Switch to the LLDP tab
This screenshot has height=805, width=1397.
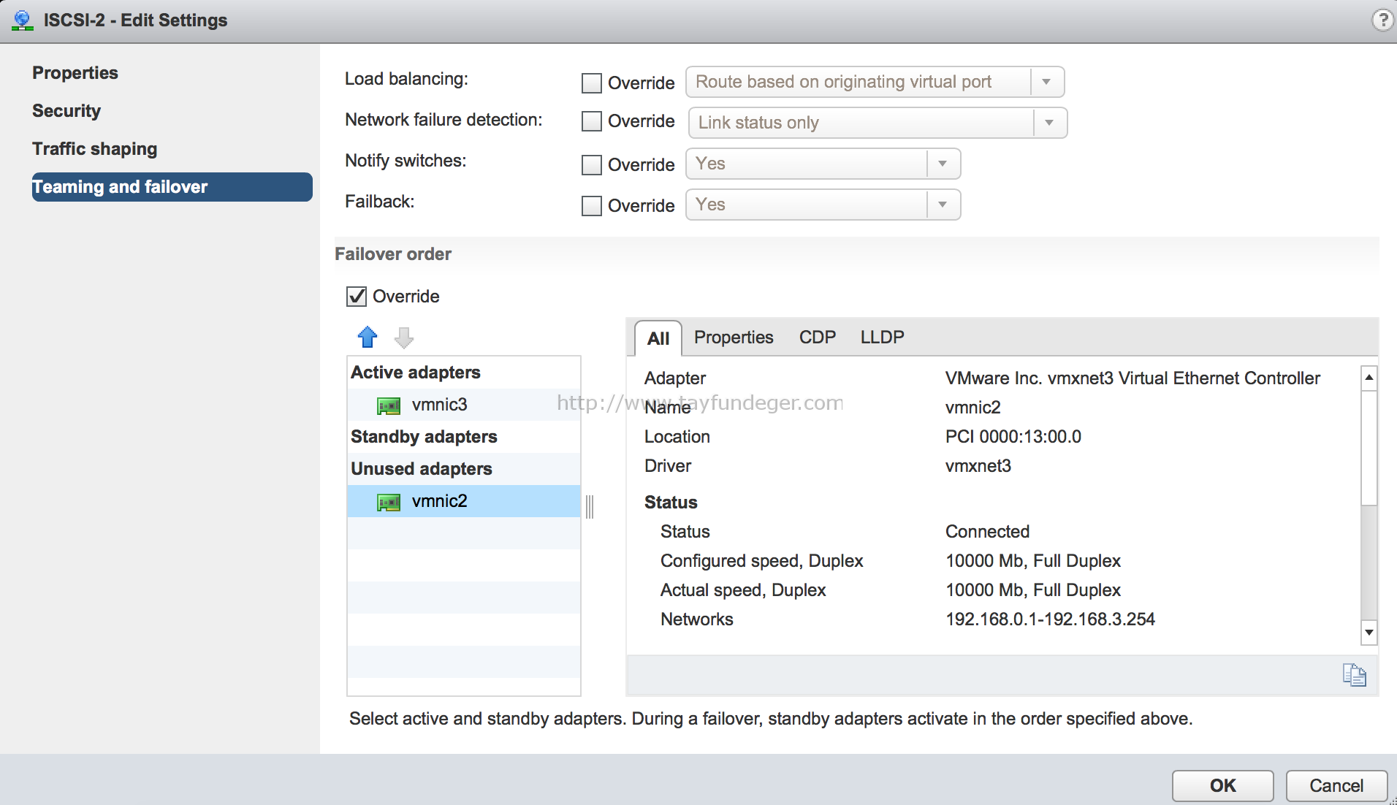click(x=882, y=337)
